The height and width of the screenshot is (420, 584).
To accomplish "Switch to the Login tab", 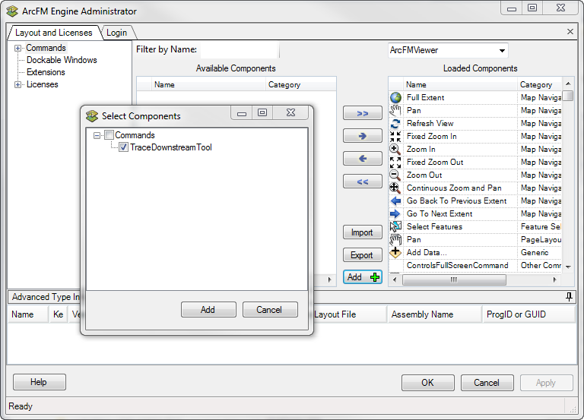I will click(x=116, y=33).
